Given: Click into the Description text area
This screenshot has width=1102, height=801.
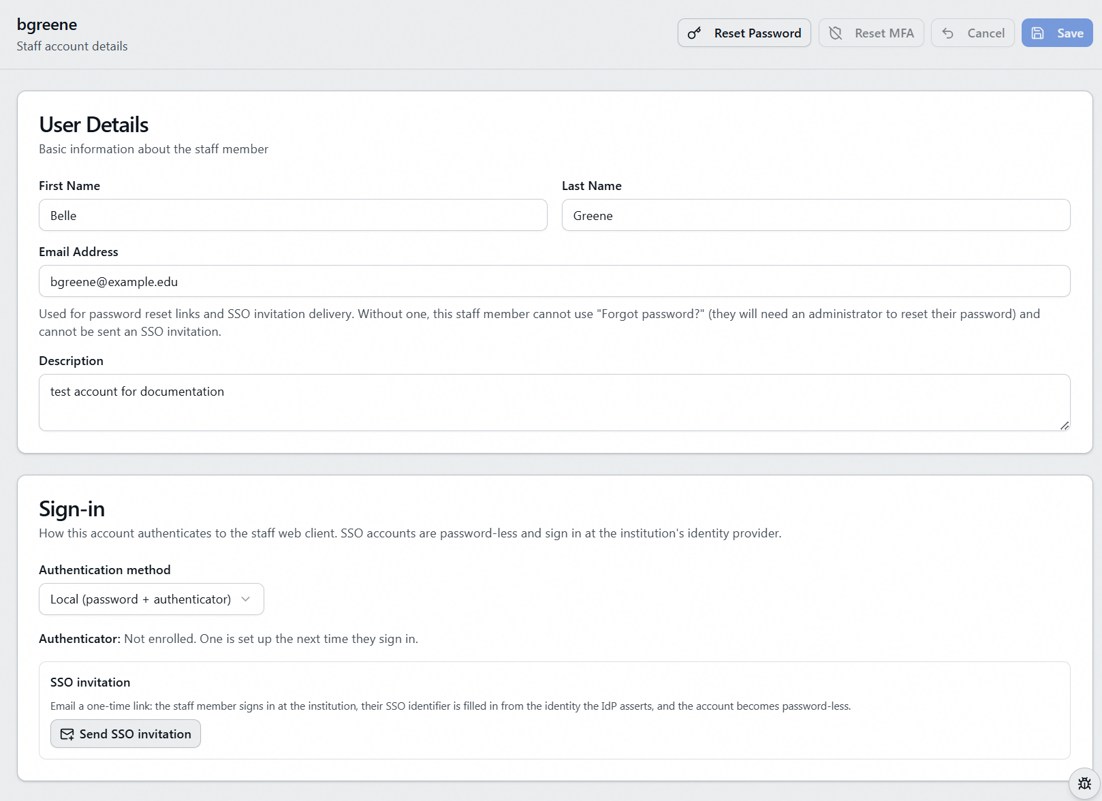Looking at the screenshot, I should click(554, 403).
